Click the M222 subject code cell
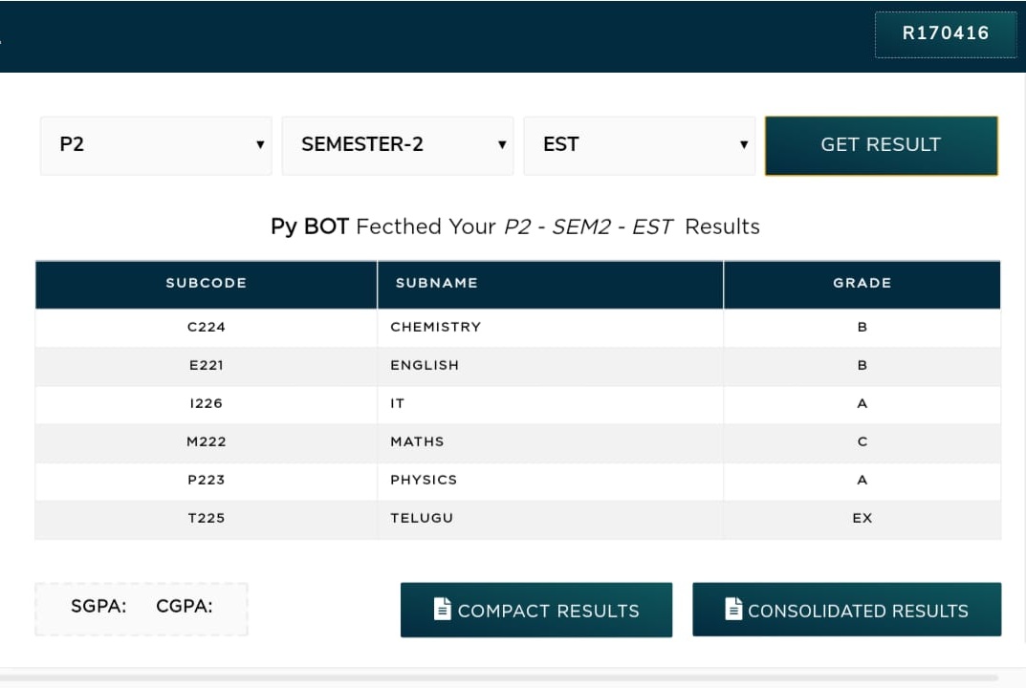The height and width of the screenshot is (688, 1026). [x=207, y=442]
